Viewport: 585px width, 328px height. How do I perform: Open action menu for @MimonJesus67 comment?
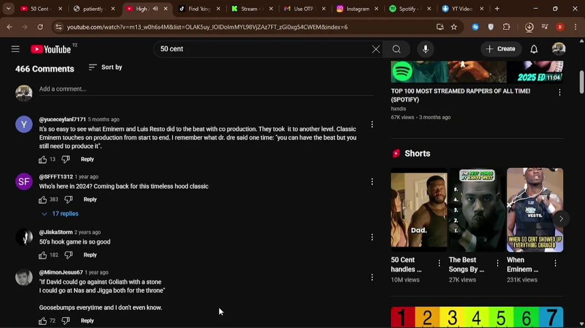[x=372, y=277]
